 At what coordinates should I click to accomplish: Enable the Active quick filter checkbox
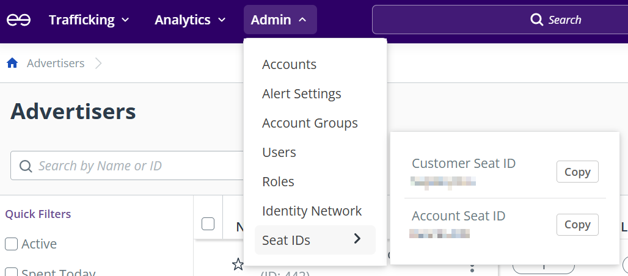[11, 244]
